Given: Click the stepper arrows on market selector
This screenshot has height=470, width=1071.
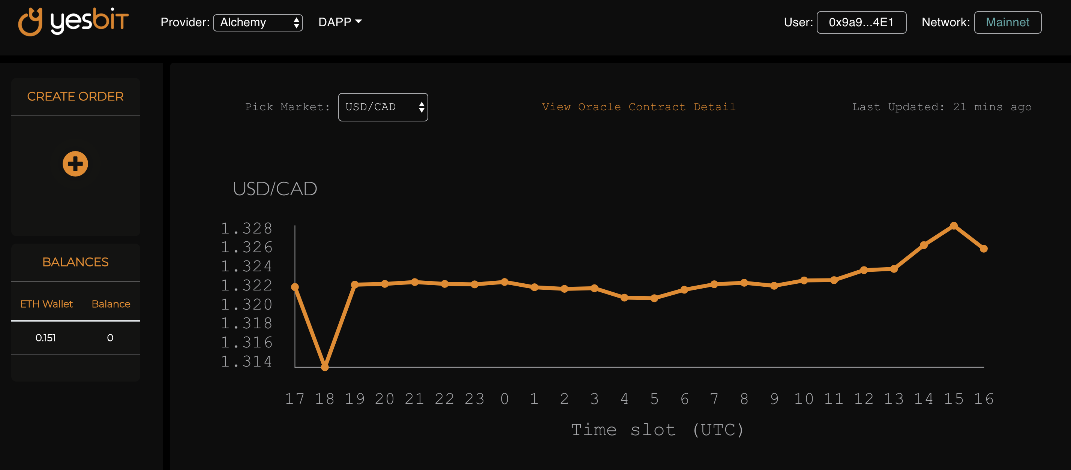Looking at the screenshot, I should [x=421, y=107].
